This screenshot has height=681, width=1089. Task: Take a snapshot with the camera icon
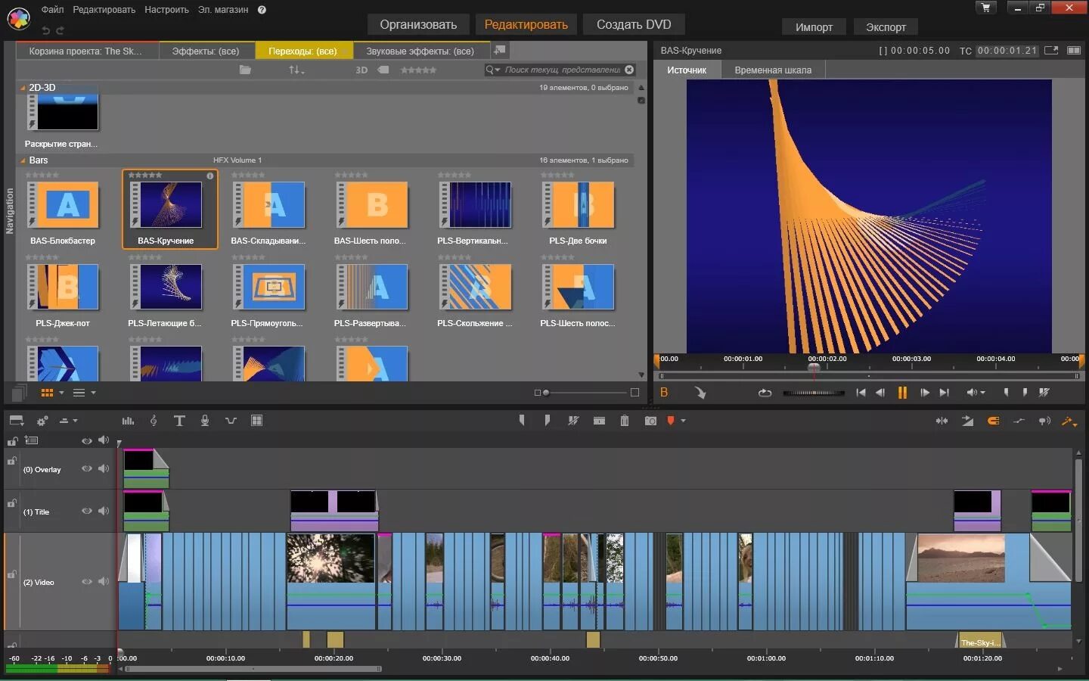point(650,421)
